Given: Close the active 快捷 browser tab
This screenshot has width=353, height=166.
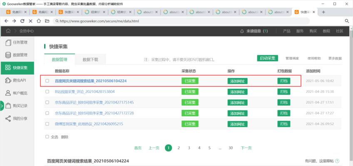Looking at the screenshot, I should 313,12.
